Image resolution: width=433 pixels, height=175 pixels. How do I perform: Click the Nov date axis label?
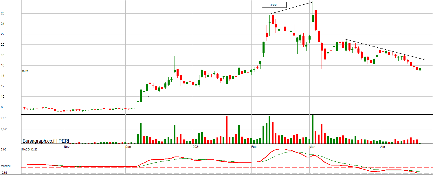(x=67, y=147)
